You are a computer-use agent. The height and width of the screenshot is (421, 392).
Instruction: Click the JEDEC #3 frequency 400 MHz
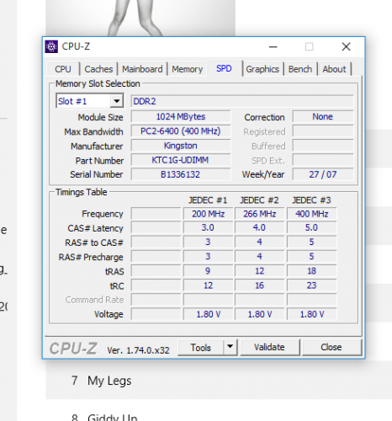point(312,214)
